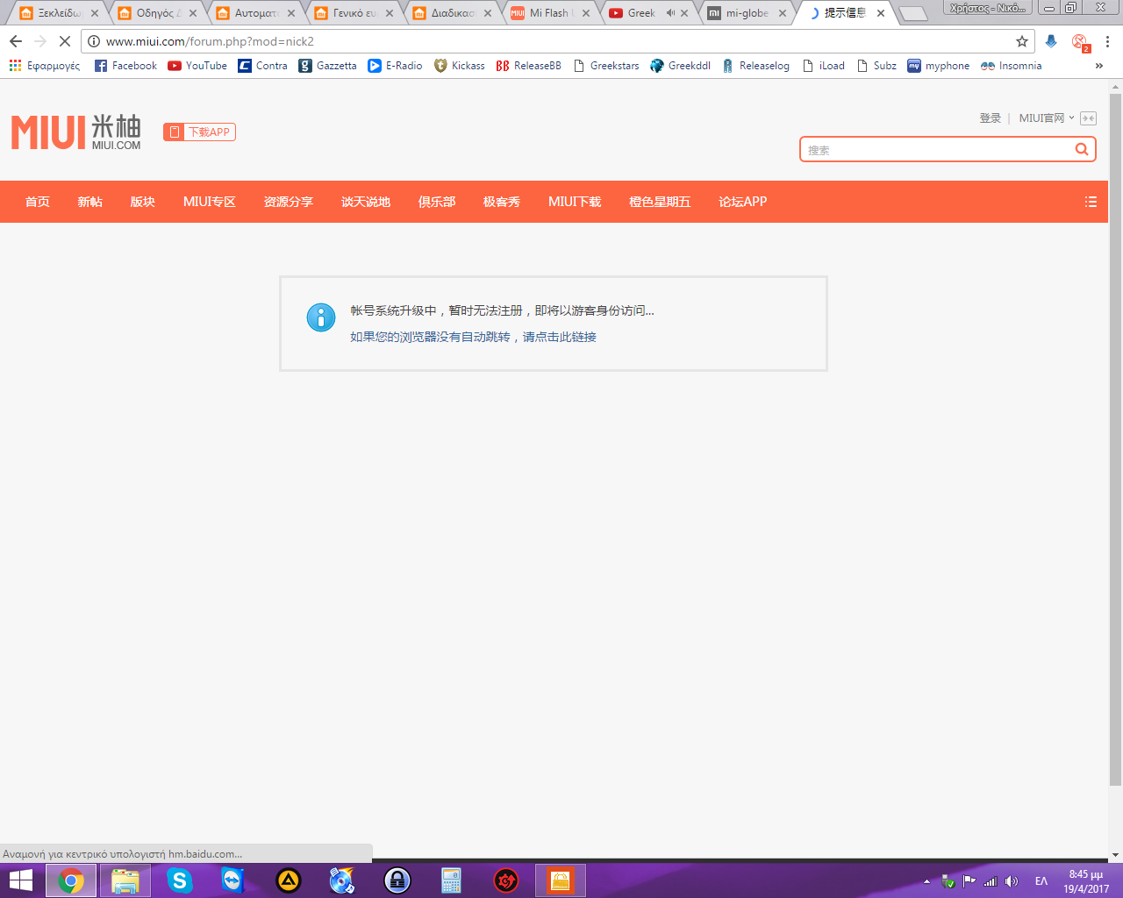Go back to the previous page
The height and width of the screenshot is (898, 1123).
[16, 41]
